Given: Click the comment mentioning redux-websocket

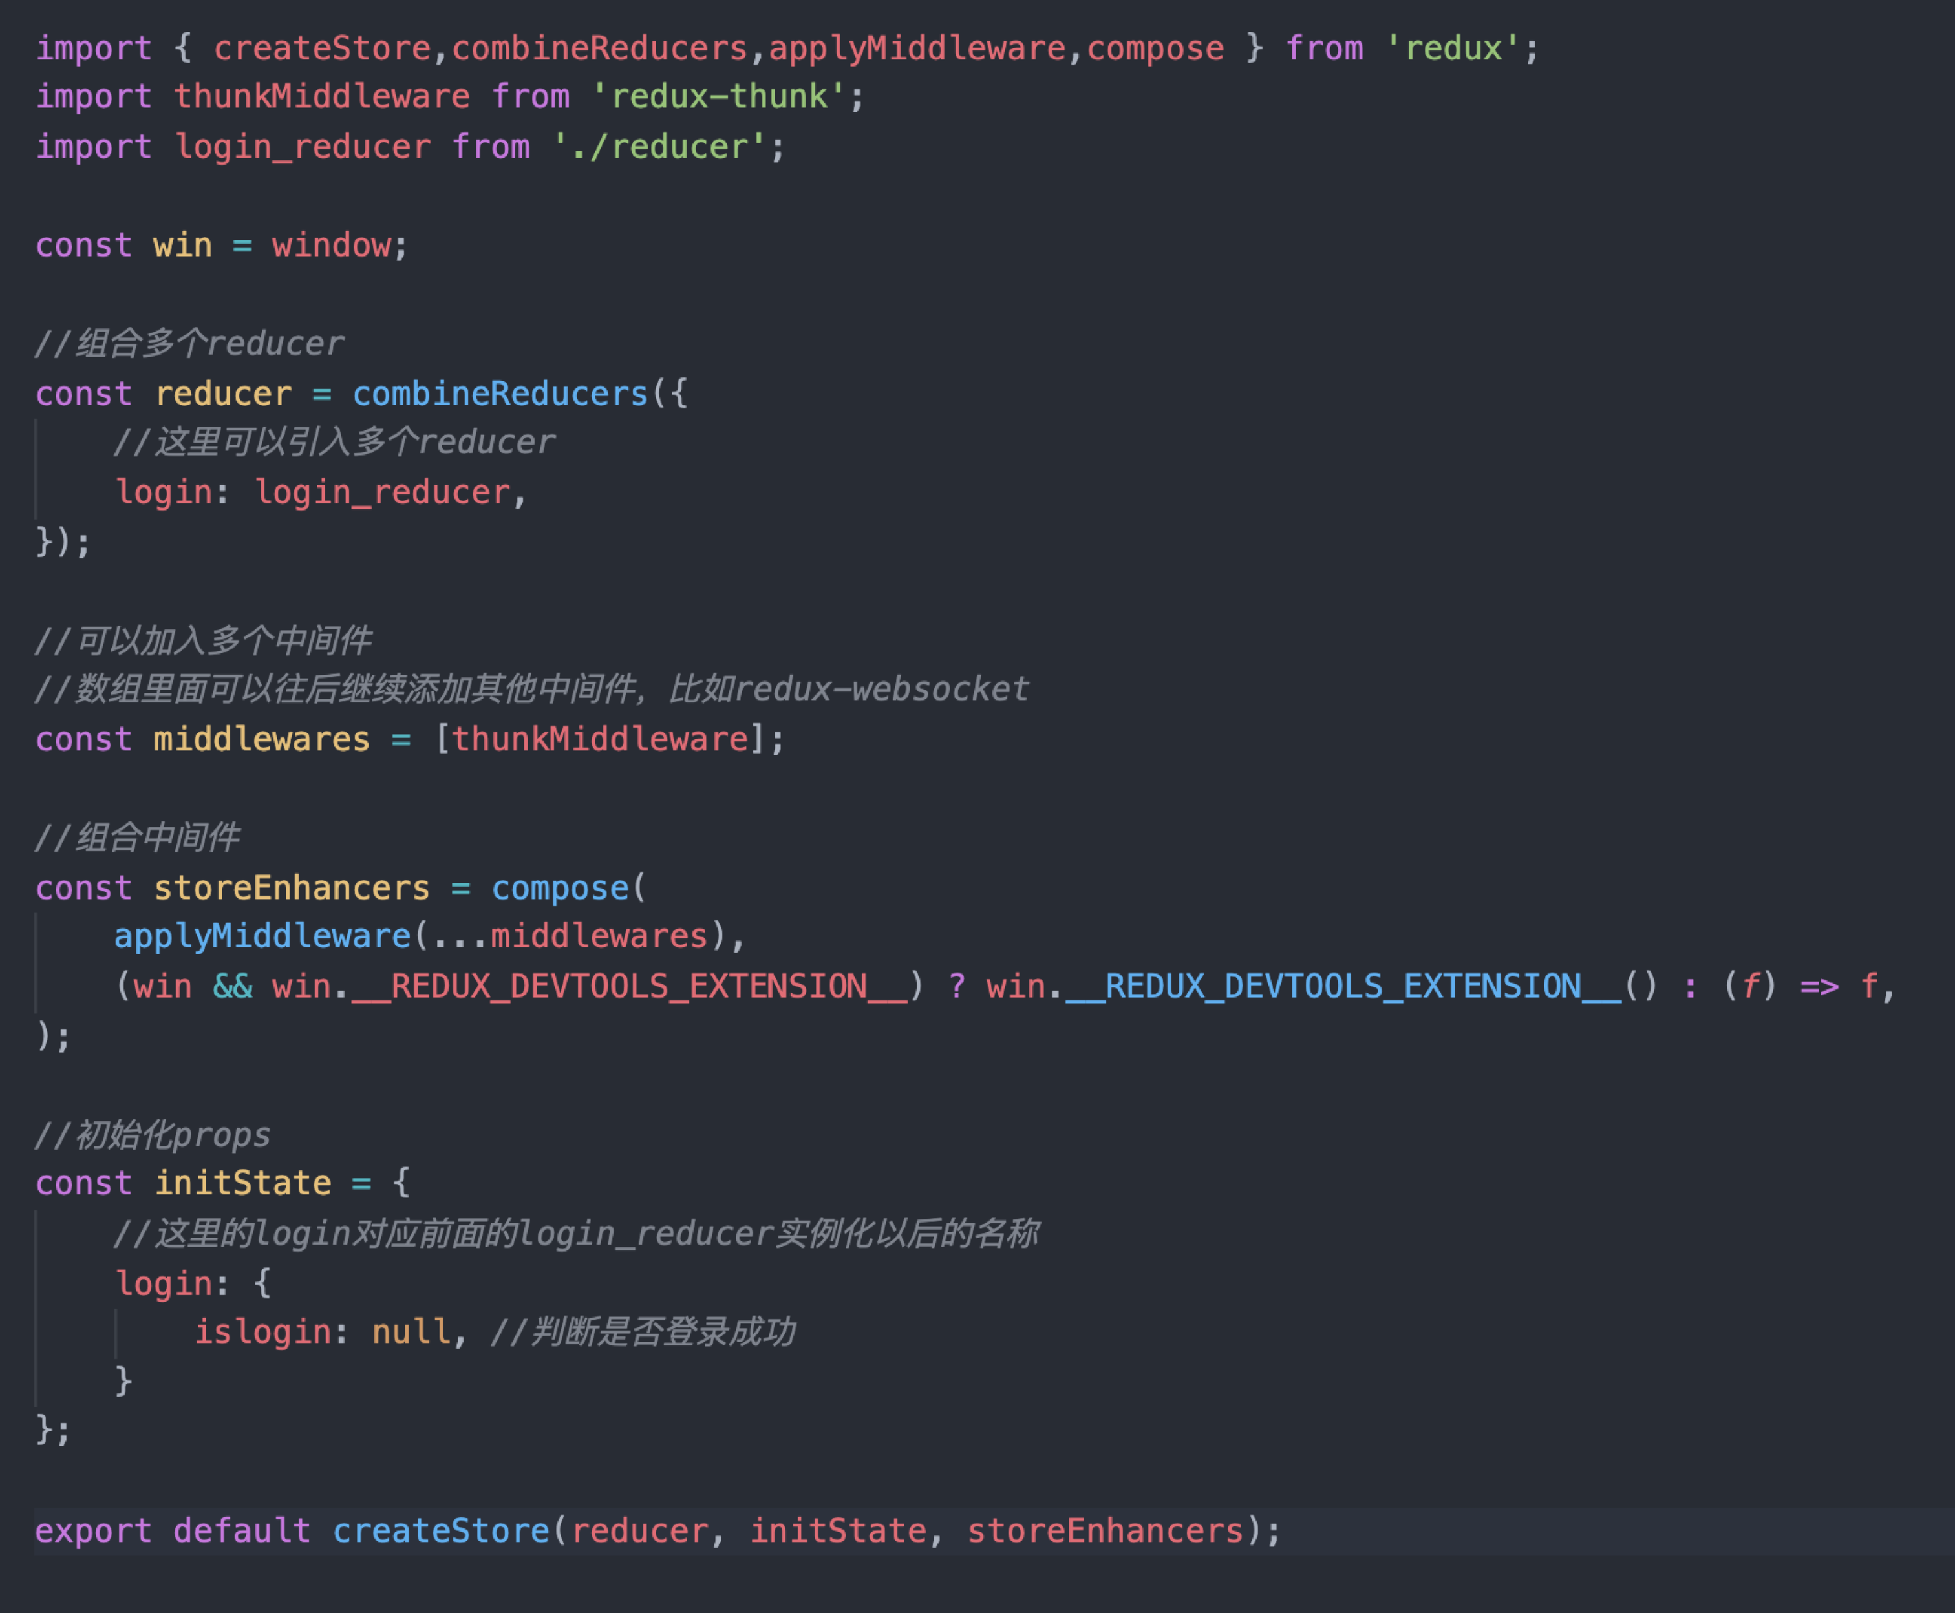Looking at the screenshot, I should click(x=531, y=690).
